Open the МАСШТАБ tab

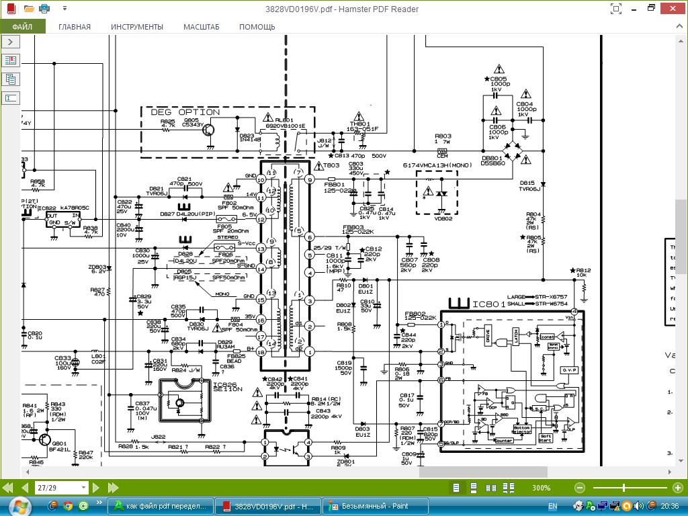(x=202, y=27)
